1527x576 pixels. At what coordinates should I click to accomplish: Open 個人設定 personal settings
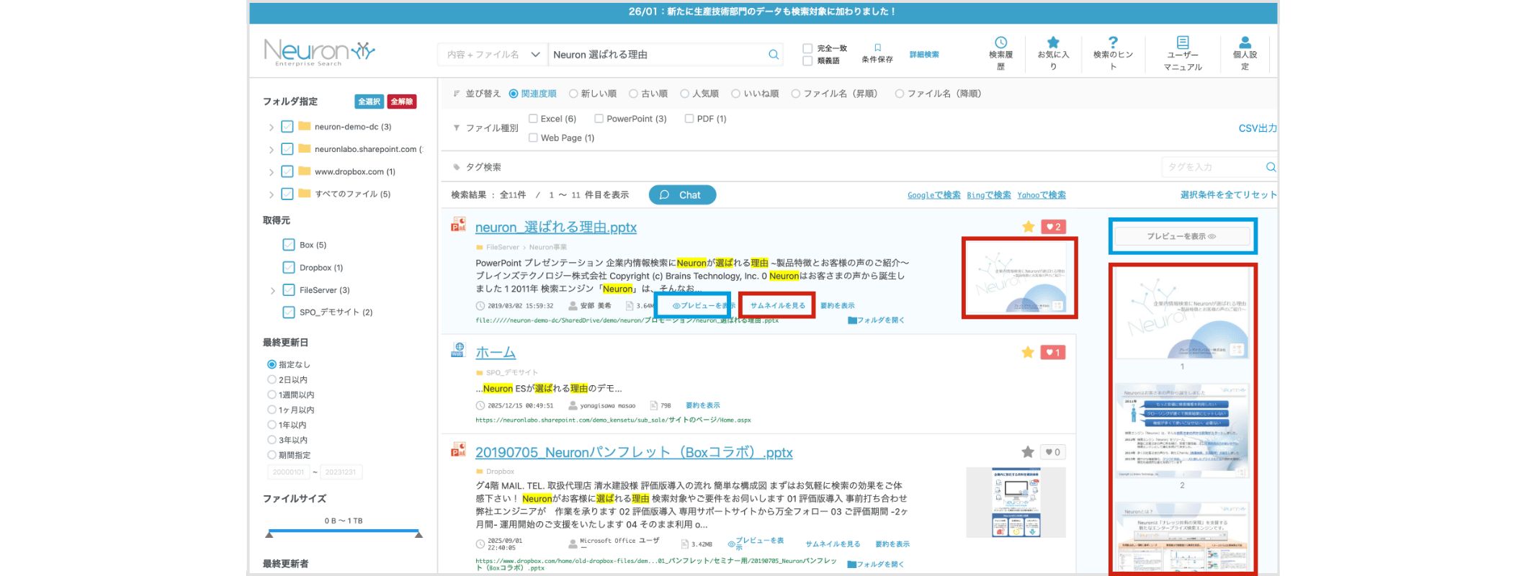[x=1245, y=53]
